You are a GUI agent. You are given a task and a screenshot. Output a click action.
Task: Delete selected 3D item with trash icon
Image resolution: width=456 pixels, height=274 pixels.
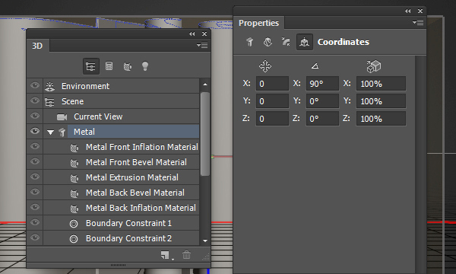(186, 255)
